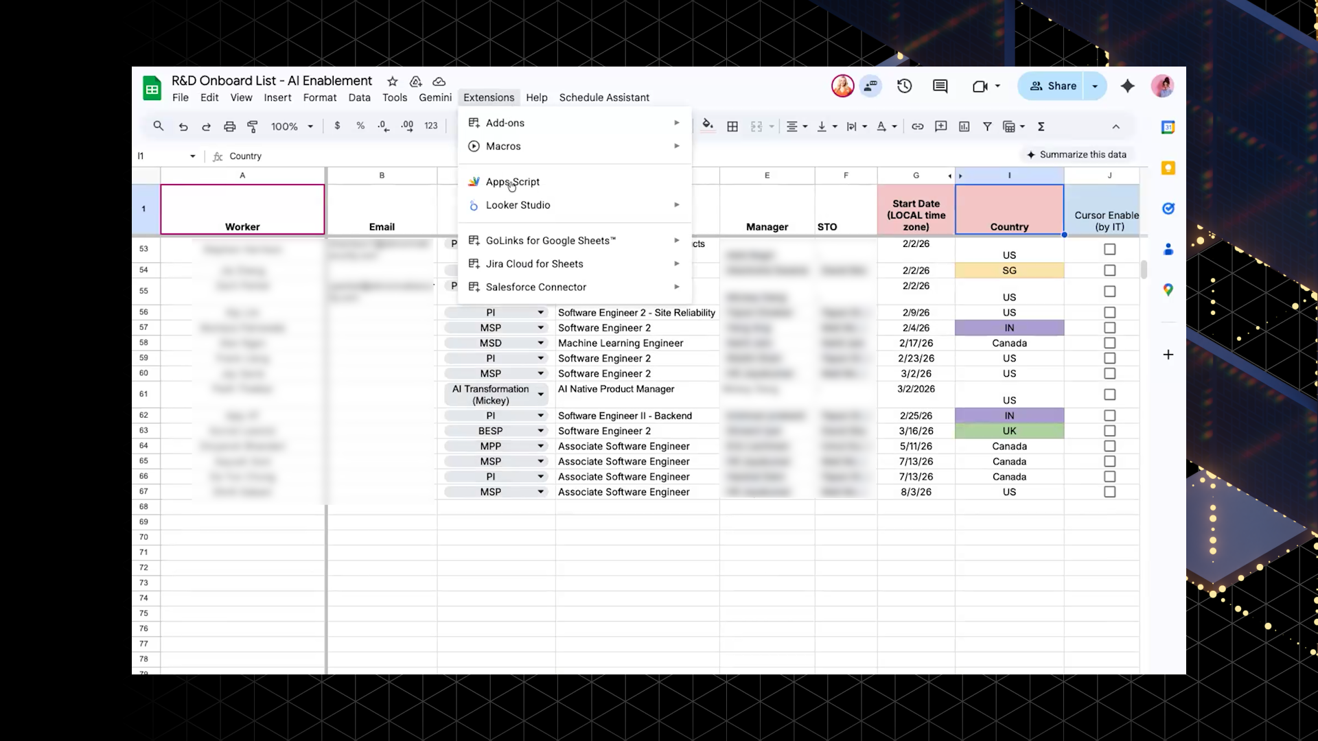The image size is (1318, 741).
Task: Check the cloud document status icon
Action: (439, 81)
